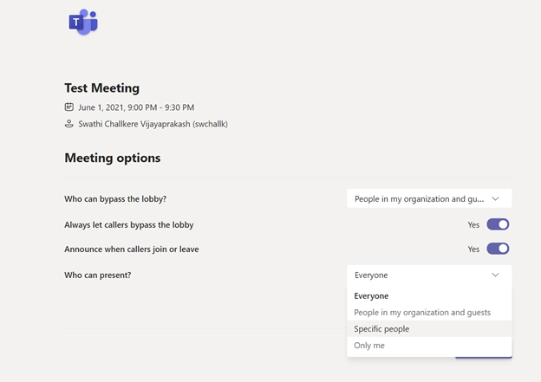Screen dimensions: 541x382
Task: Click the Microsoft Teams logo
Action: coord(83,23)
